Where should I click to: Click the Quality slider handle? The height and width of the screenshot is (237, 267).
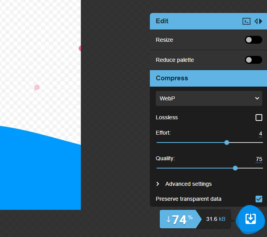point(235,168)
